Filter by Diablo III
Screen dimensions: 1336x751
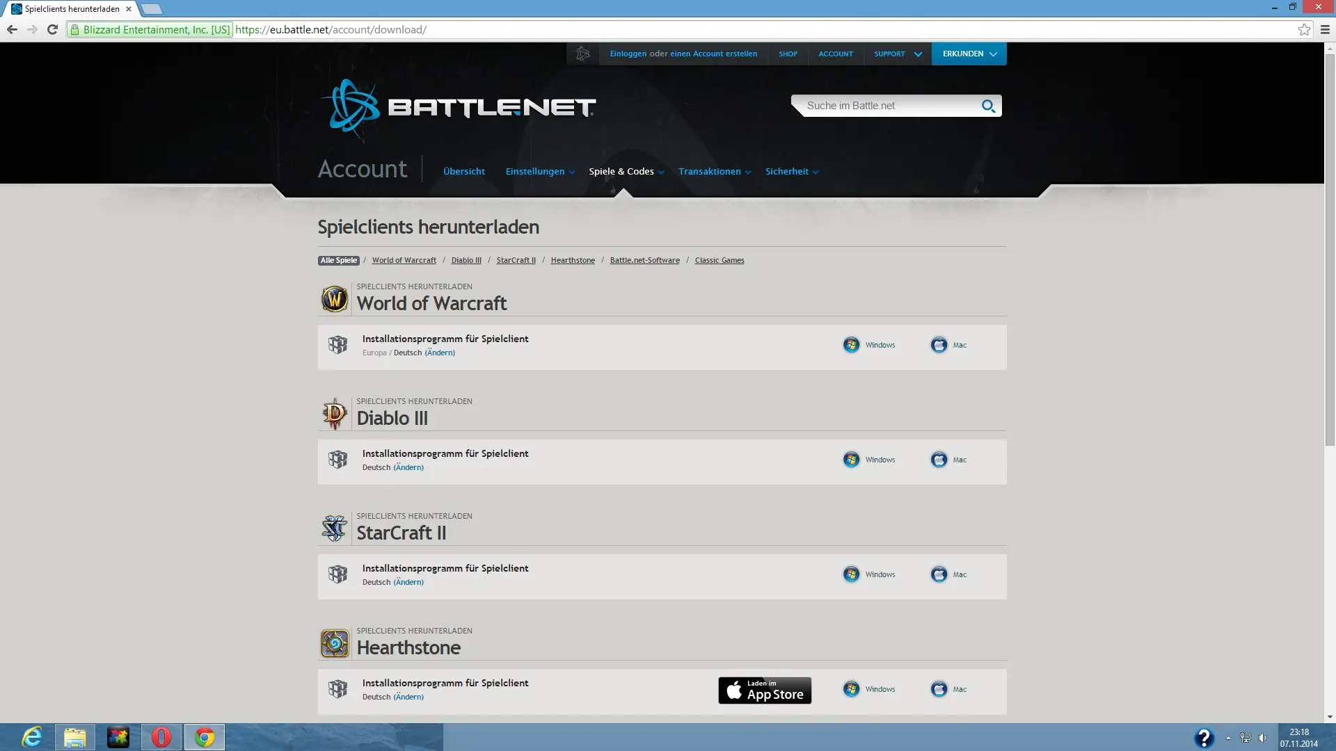point(466,260)
